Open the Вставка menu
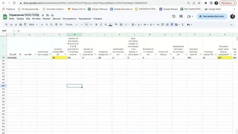 point(36,19)
